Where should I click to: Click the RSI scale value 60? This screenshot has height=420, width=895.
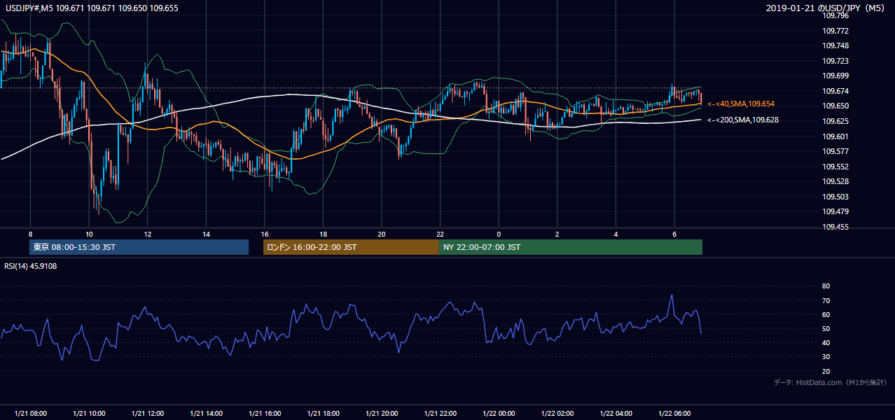(826, 314)
